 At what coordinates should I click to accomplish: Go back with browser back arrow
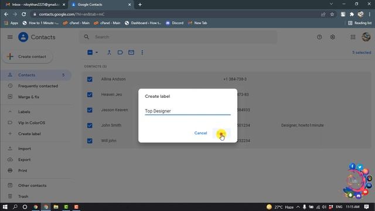click(6, 14)
